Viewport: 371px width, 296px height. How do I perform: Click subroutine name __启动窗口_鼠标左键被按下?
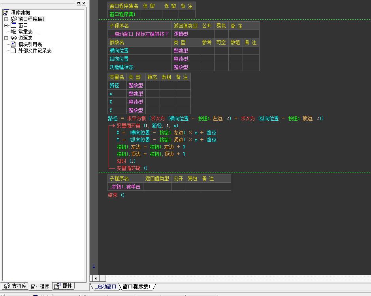pos(139,34)
